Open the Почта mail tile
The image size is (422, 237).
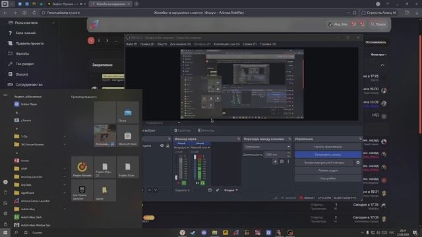tap(128, 113)
